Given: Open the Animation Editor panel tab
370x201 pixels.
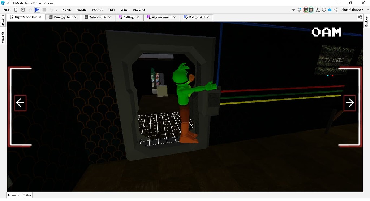Looking at the screenshot, I should click(20, 195).
